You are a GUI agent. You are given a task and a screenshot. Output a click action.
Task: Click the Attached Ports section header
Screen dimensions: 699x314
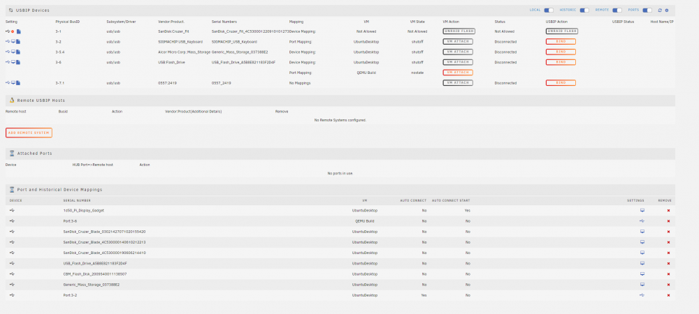[340, 154]
